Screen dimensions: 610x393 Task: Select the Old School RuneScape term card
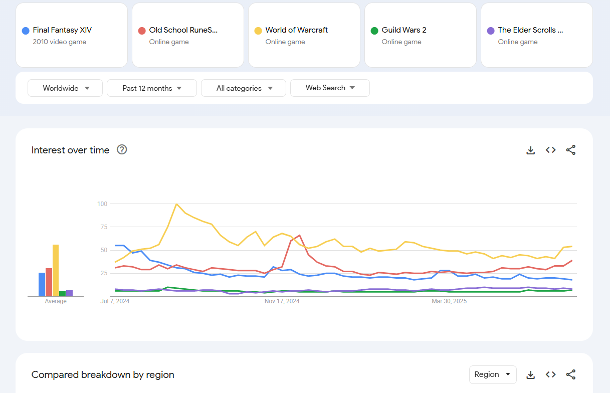coord(188,35)
